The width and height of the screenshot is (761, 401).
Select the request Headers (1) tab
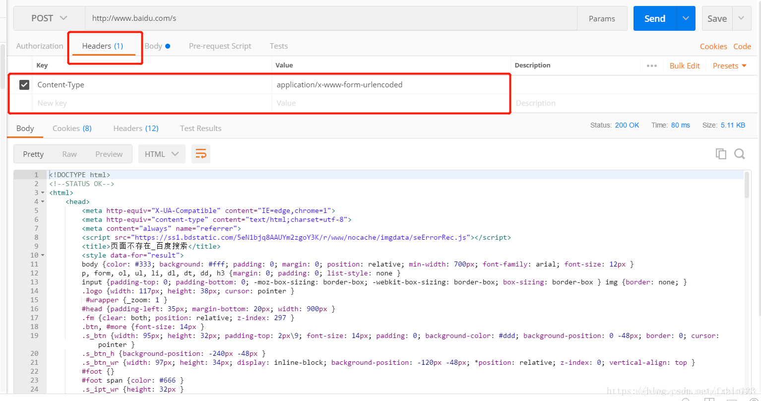tap(103, 46)
